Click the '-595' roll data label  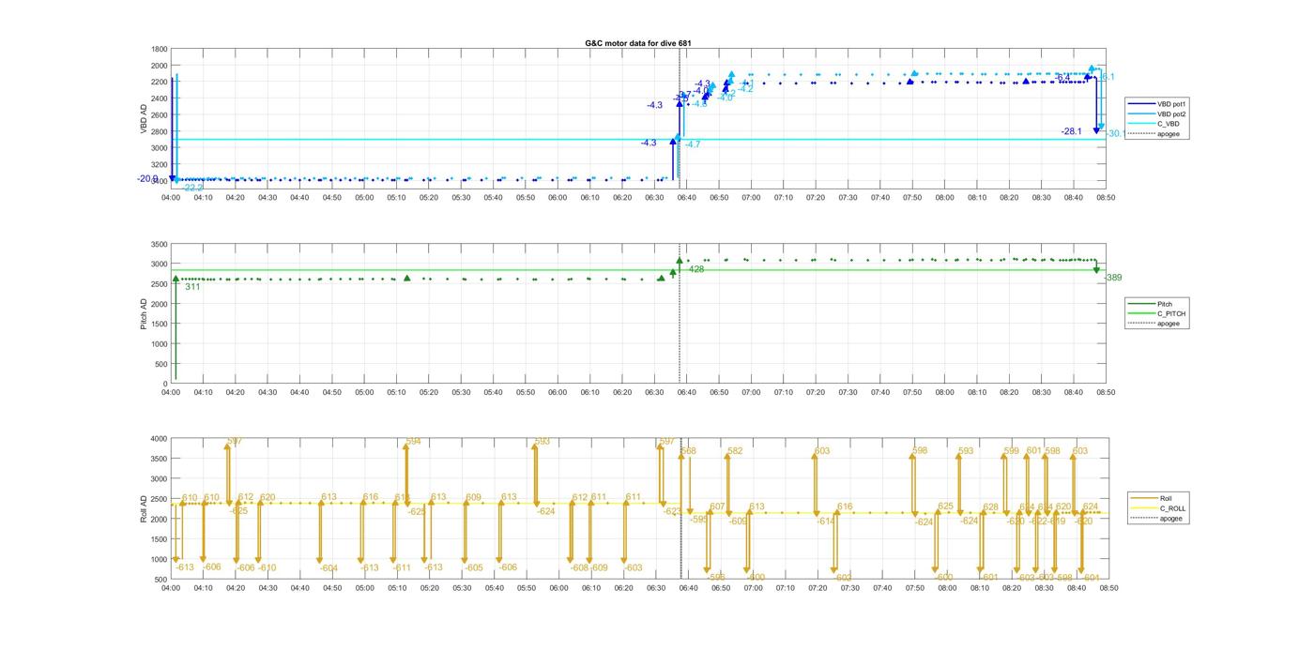(x=698, y=519)
